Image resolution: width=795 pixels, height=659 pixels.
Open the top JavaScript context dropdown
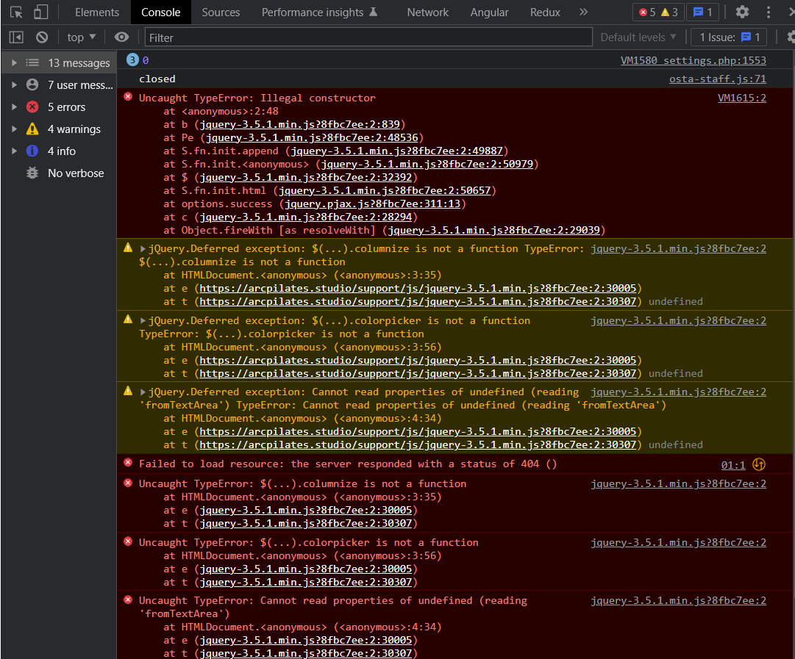coord(82,37)
